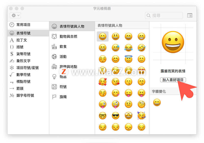Select the disappointed frowning face emoji
The width and height of the screenshot is (204, 143).
pyautogui.click(x=129, y=127)
